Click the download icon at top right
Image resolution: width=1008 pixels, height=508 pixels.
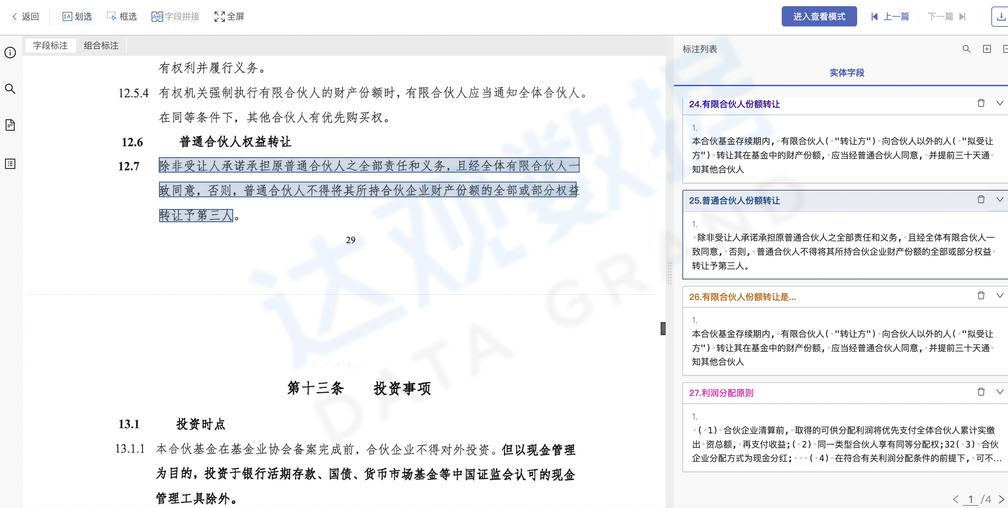[x=1000, y=16]
